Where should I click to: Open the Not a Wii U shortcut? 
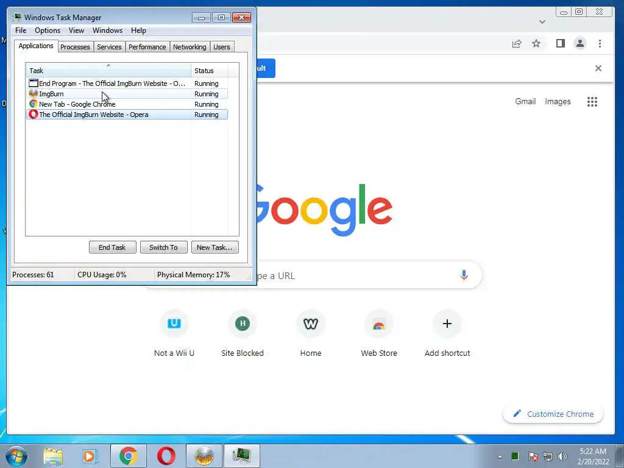tap(174, 335)
